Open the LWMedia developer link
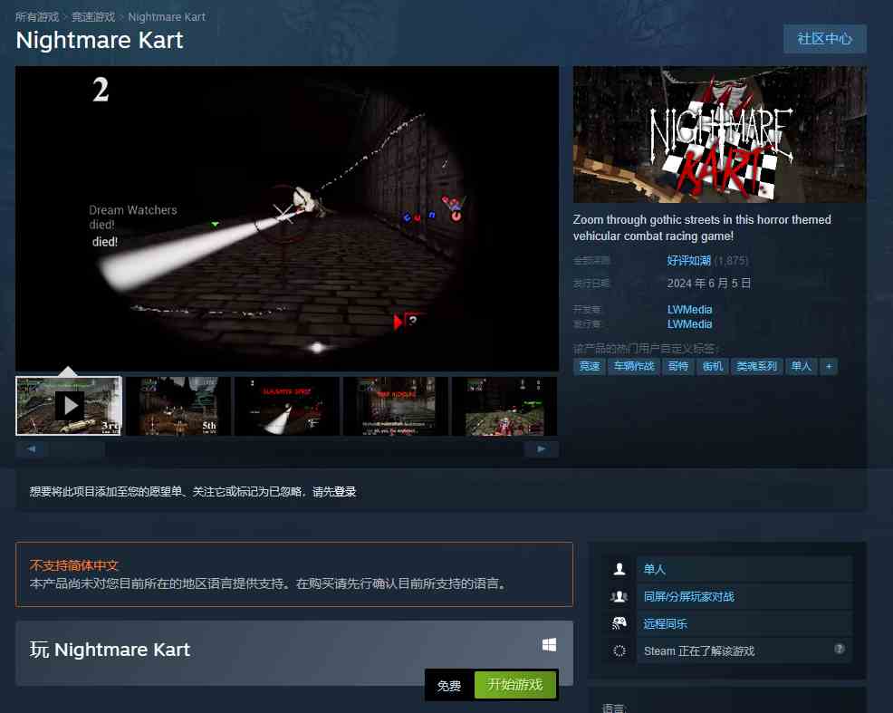 pyautogui.click(x=689, y=309)
